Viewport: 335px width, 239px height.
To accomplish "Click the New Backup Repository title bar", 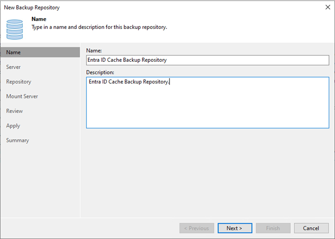I will (x=32, y=7).
